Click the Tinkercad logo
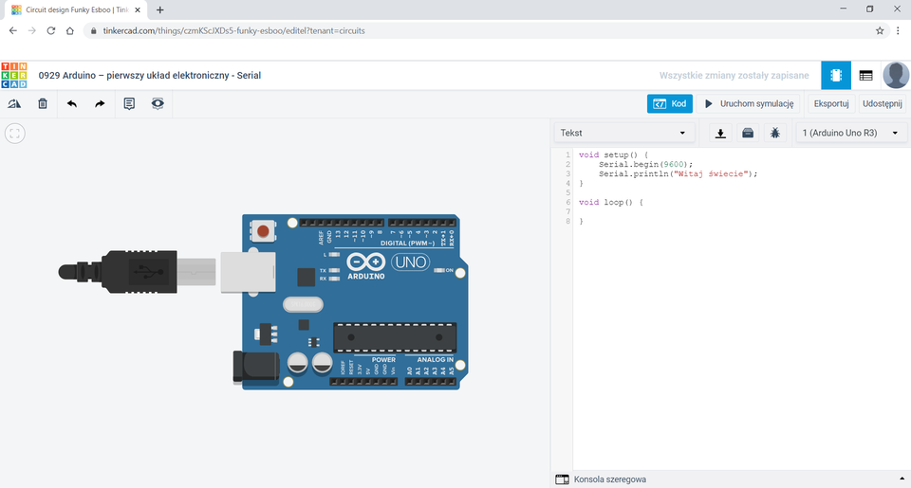The height and width of the screenshot is (488, 911). point(14,76)
